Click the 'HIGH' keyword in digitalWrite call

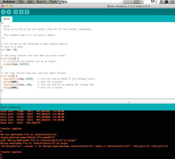pyautogui.click(x=29, y=79)
